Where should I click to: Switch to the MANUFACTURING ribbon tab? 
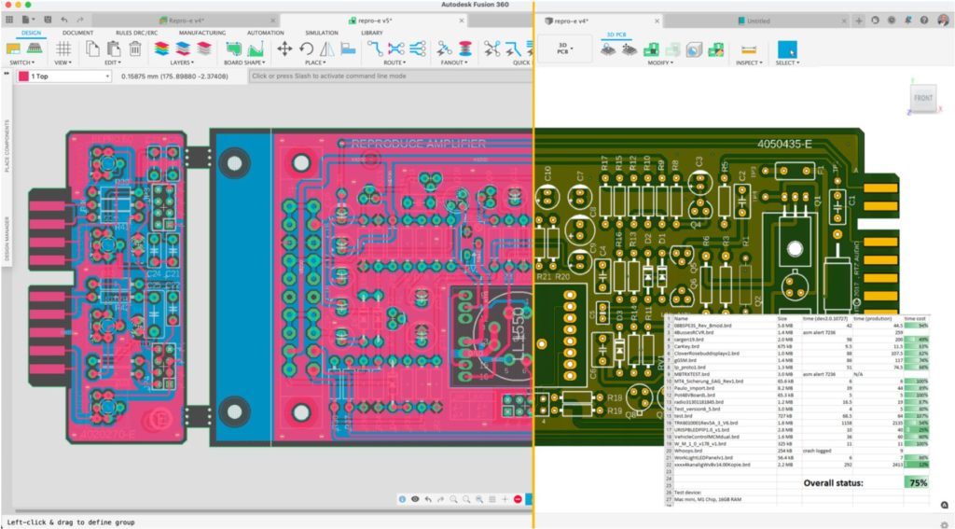pyautogui.click(x=202, y=33)
